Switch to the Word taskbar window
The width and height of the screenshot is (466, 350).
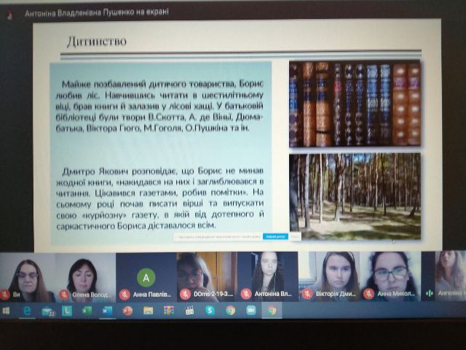coord(107,311)
